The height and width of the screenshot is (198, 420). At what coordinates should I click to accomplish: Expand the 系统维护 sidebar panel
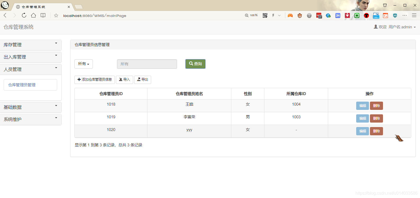31,119
